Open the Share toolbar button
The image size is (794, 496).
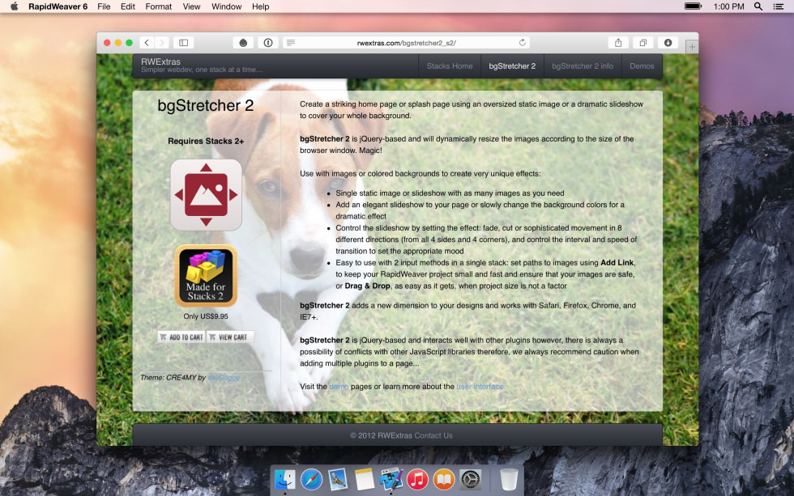(618, 43)
